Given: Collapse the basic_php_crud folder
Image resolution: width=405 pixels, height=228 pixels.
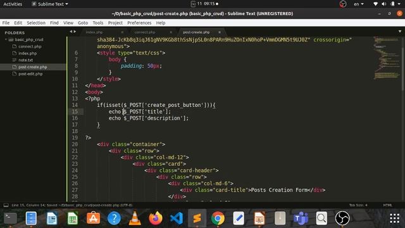Looking at the screenshot, I should [x=6, y=39].
